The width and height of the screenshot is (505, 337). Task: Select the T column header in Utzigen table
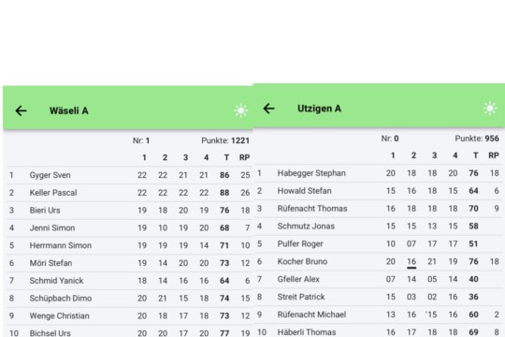pyautogui.click(x=475, y=155)
